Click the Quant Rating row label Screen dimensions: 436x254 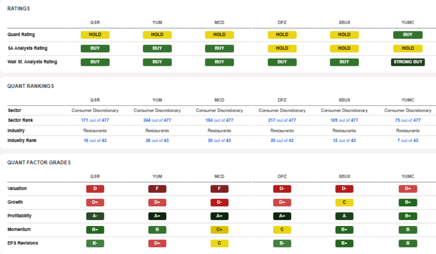click(21, 35)
